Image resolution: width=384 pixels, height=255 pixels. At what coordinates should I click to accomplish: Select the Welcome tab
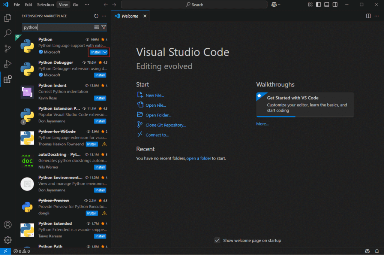[130, 16]
